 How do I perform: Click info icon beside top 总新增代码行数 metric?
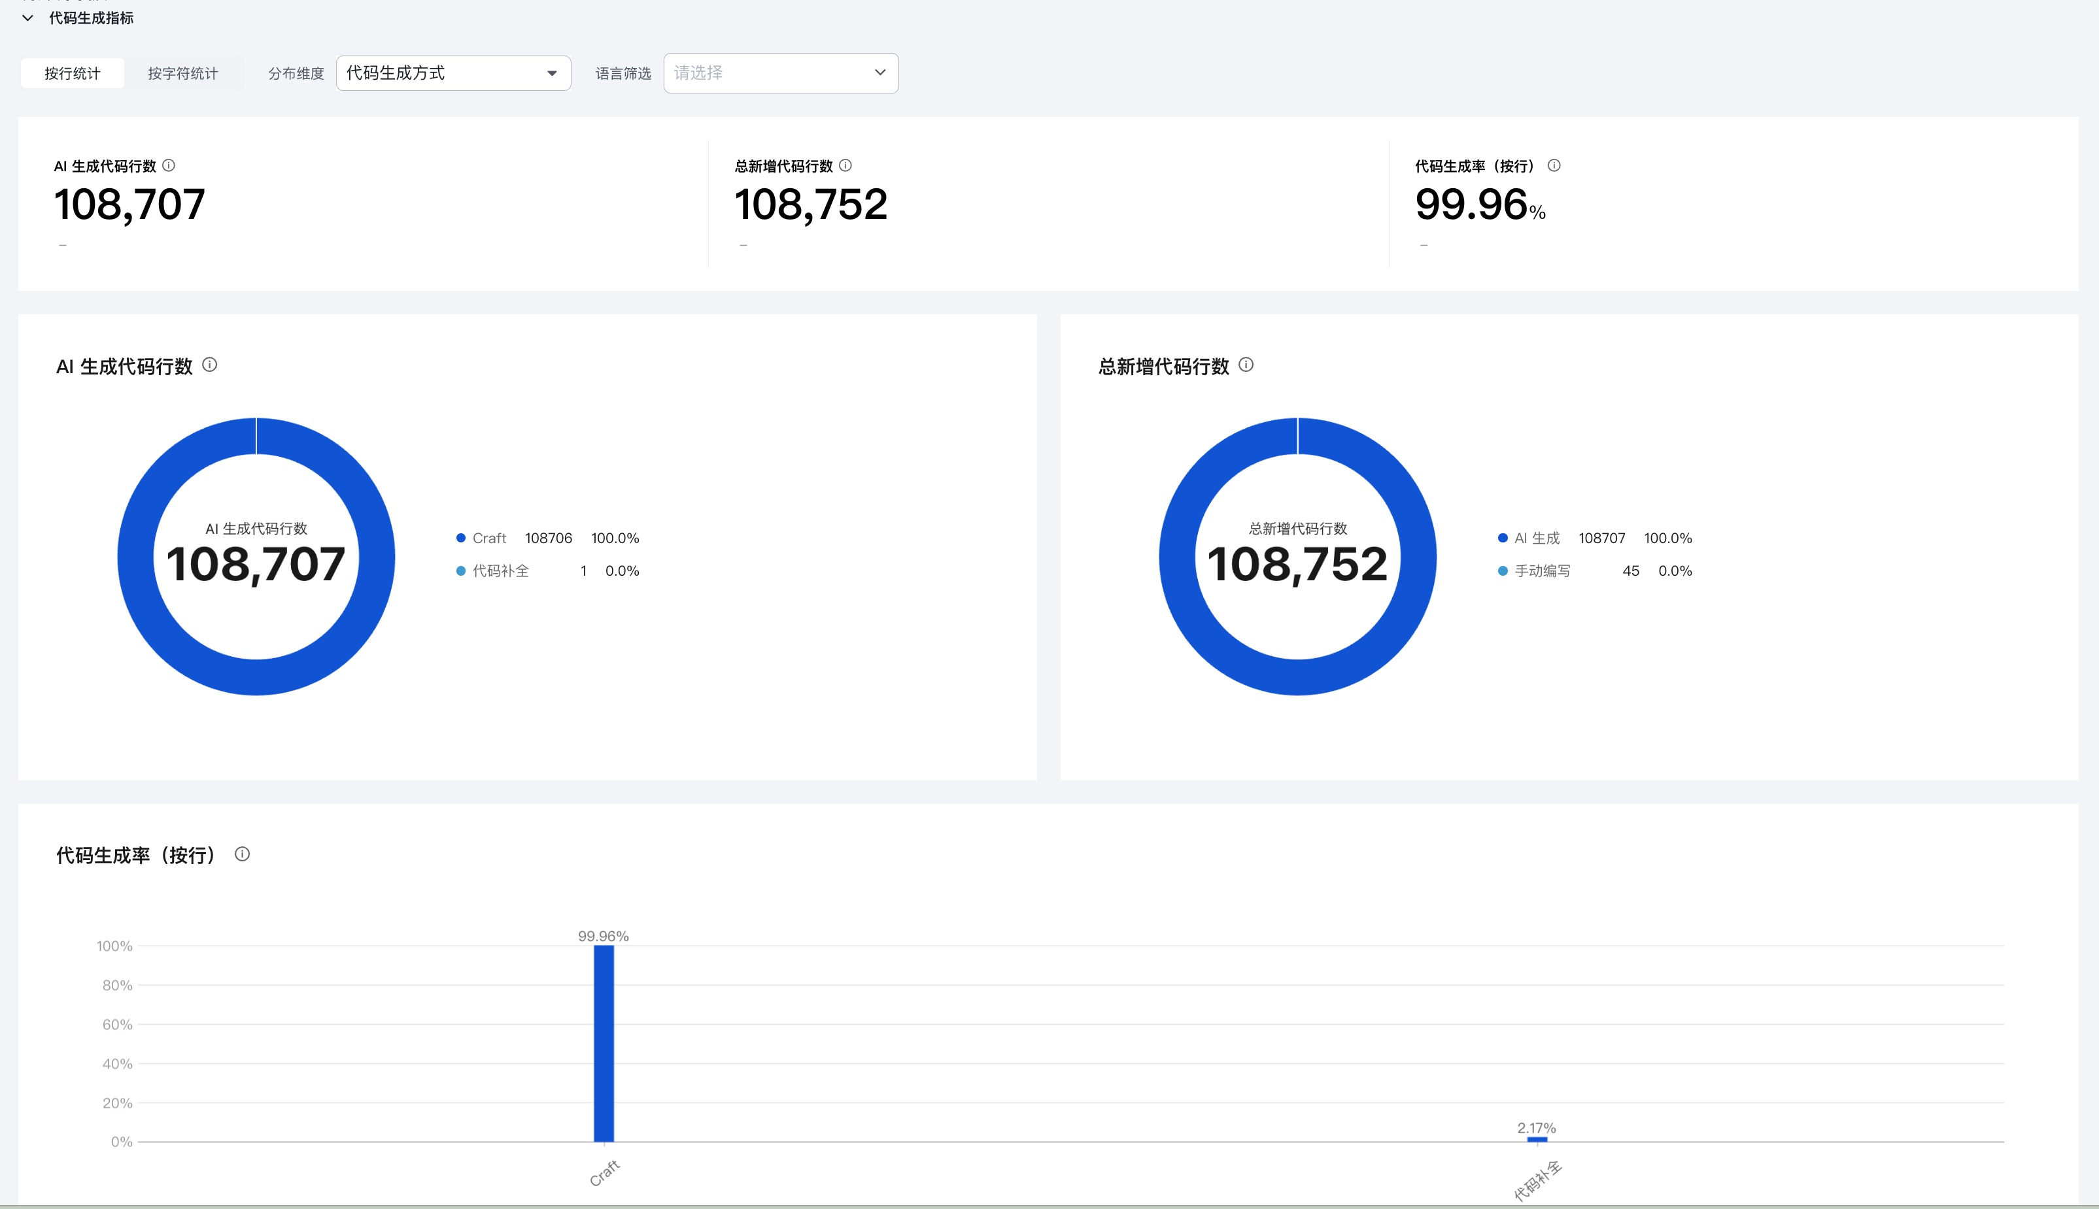coord(845,165)
